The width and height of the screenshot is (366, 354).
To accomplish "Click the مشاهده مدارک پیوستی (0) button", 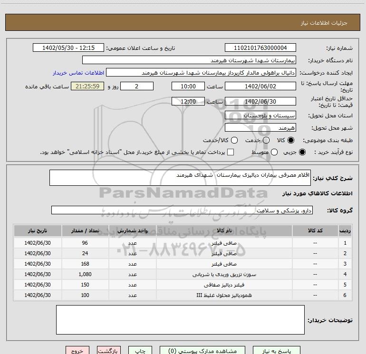I will click(x=202, y=351).
